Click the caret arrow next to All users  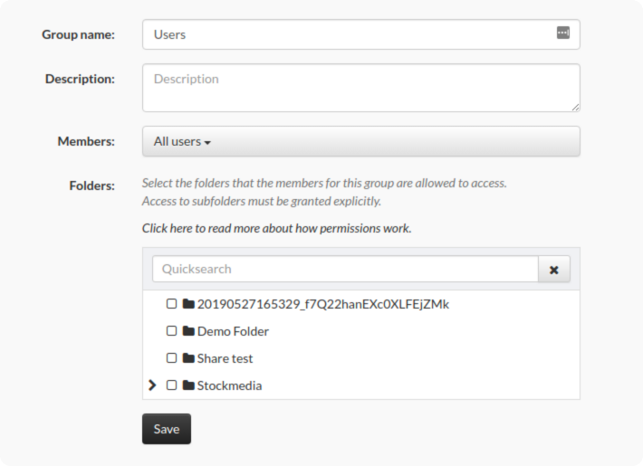pos(207,143)
